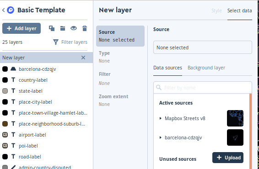Screen dimensions: 259x169
Task: Click the road-label text type icon
Action: (x=13, y=157)
